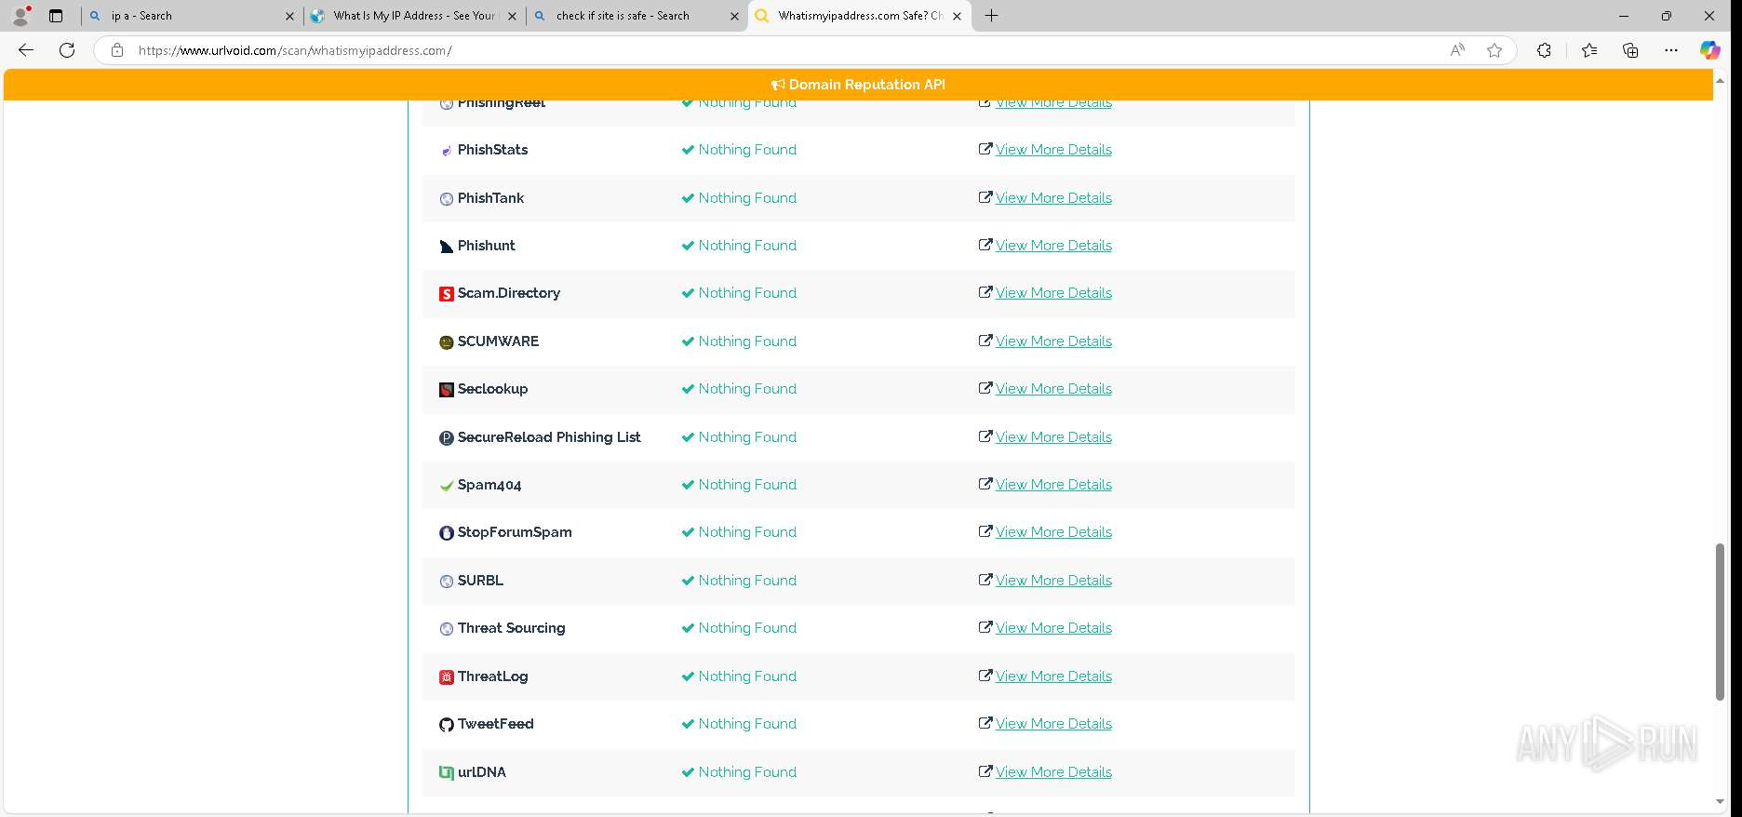This screenshot has height=817, width=1742.
Task: Open View More Details for StopForumSpam
Action: 1053,532
